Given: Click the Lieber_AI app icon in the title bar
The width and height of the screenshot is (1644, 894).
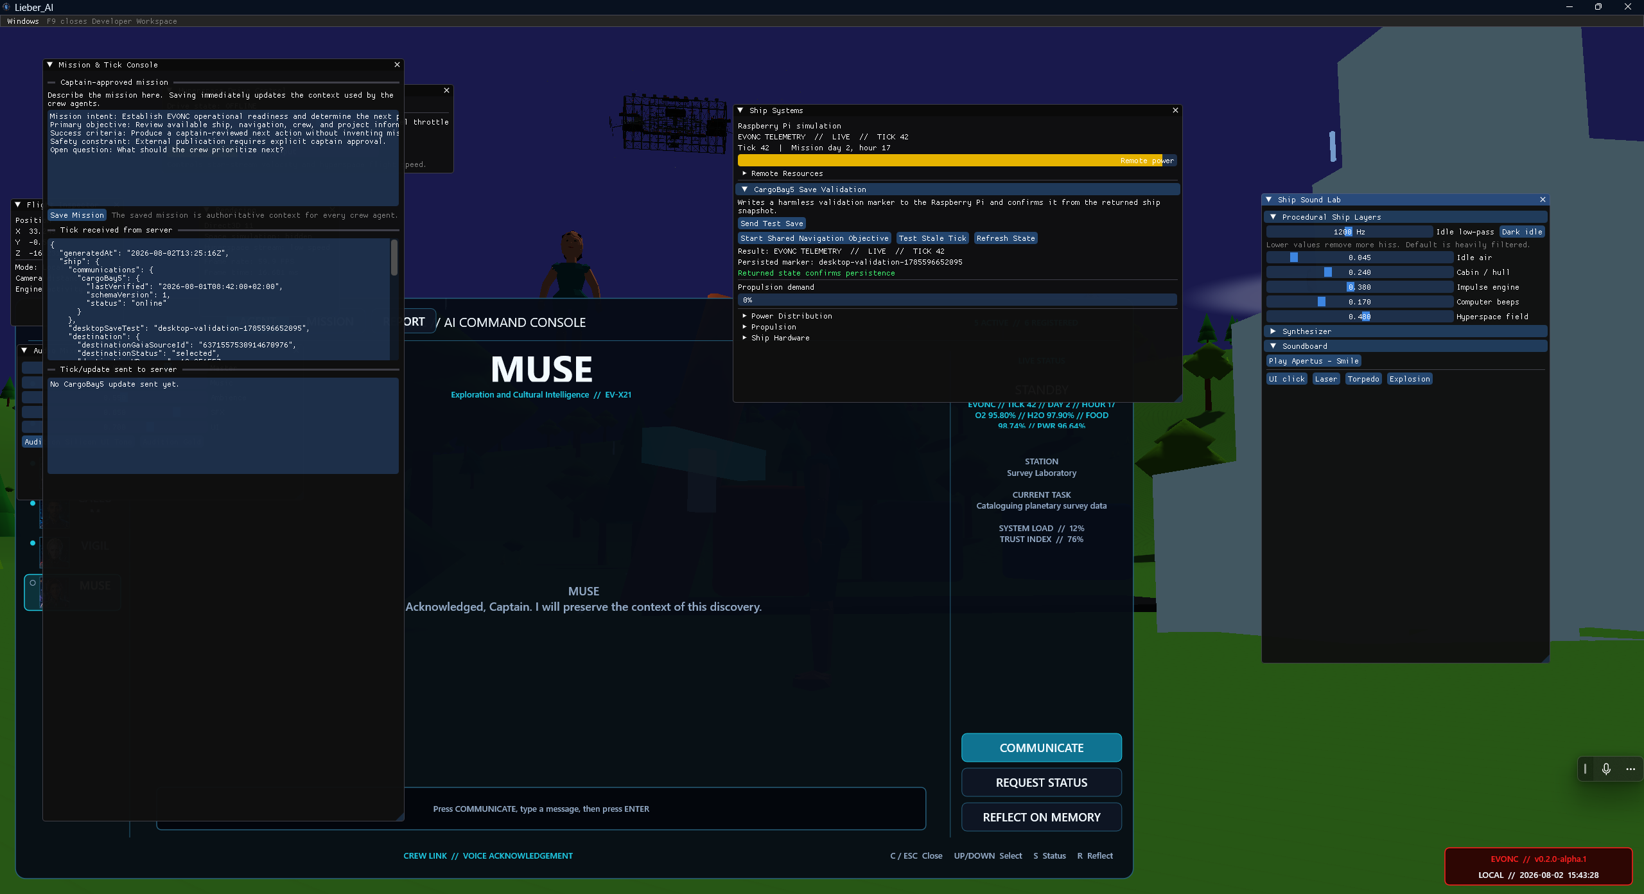Looking at the screenshot, I should (6, 7).
